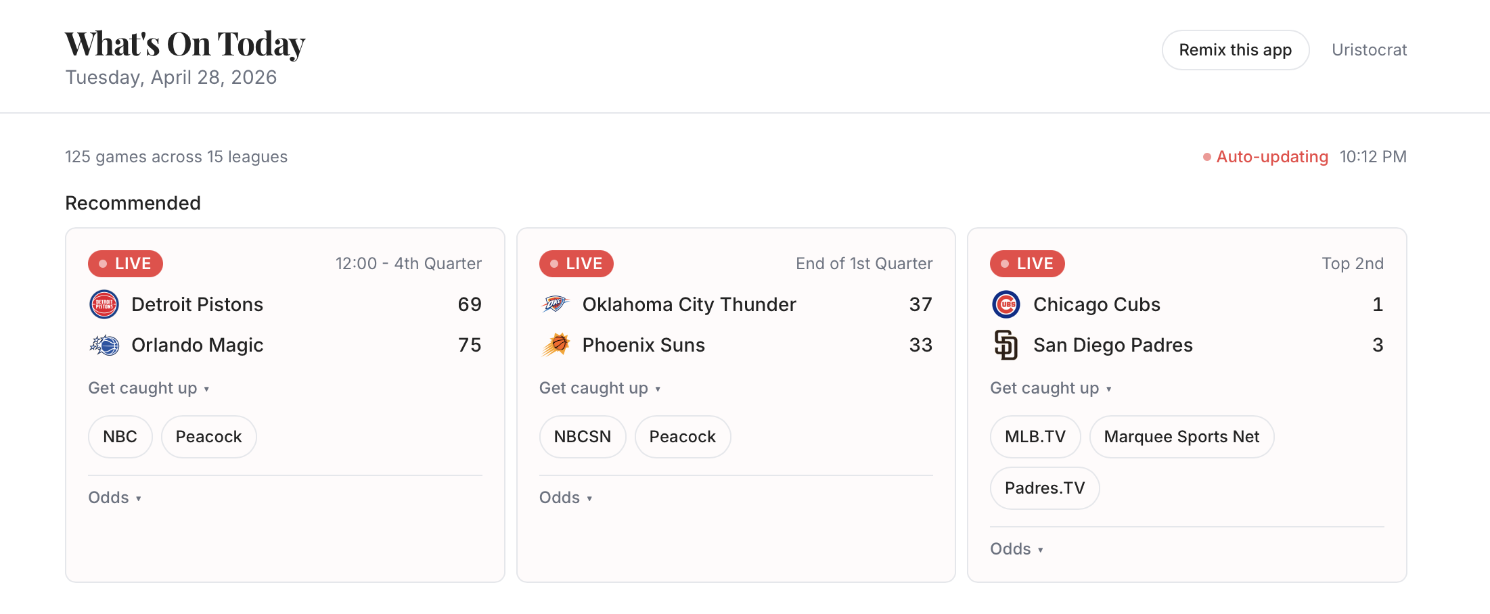This screenshot has width=1490, height=614.
Task: Click the Chicago Cubs team logo
Action: tap(1006, 304)
